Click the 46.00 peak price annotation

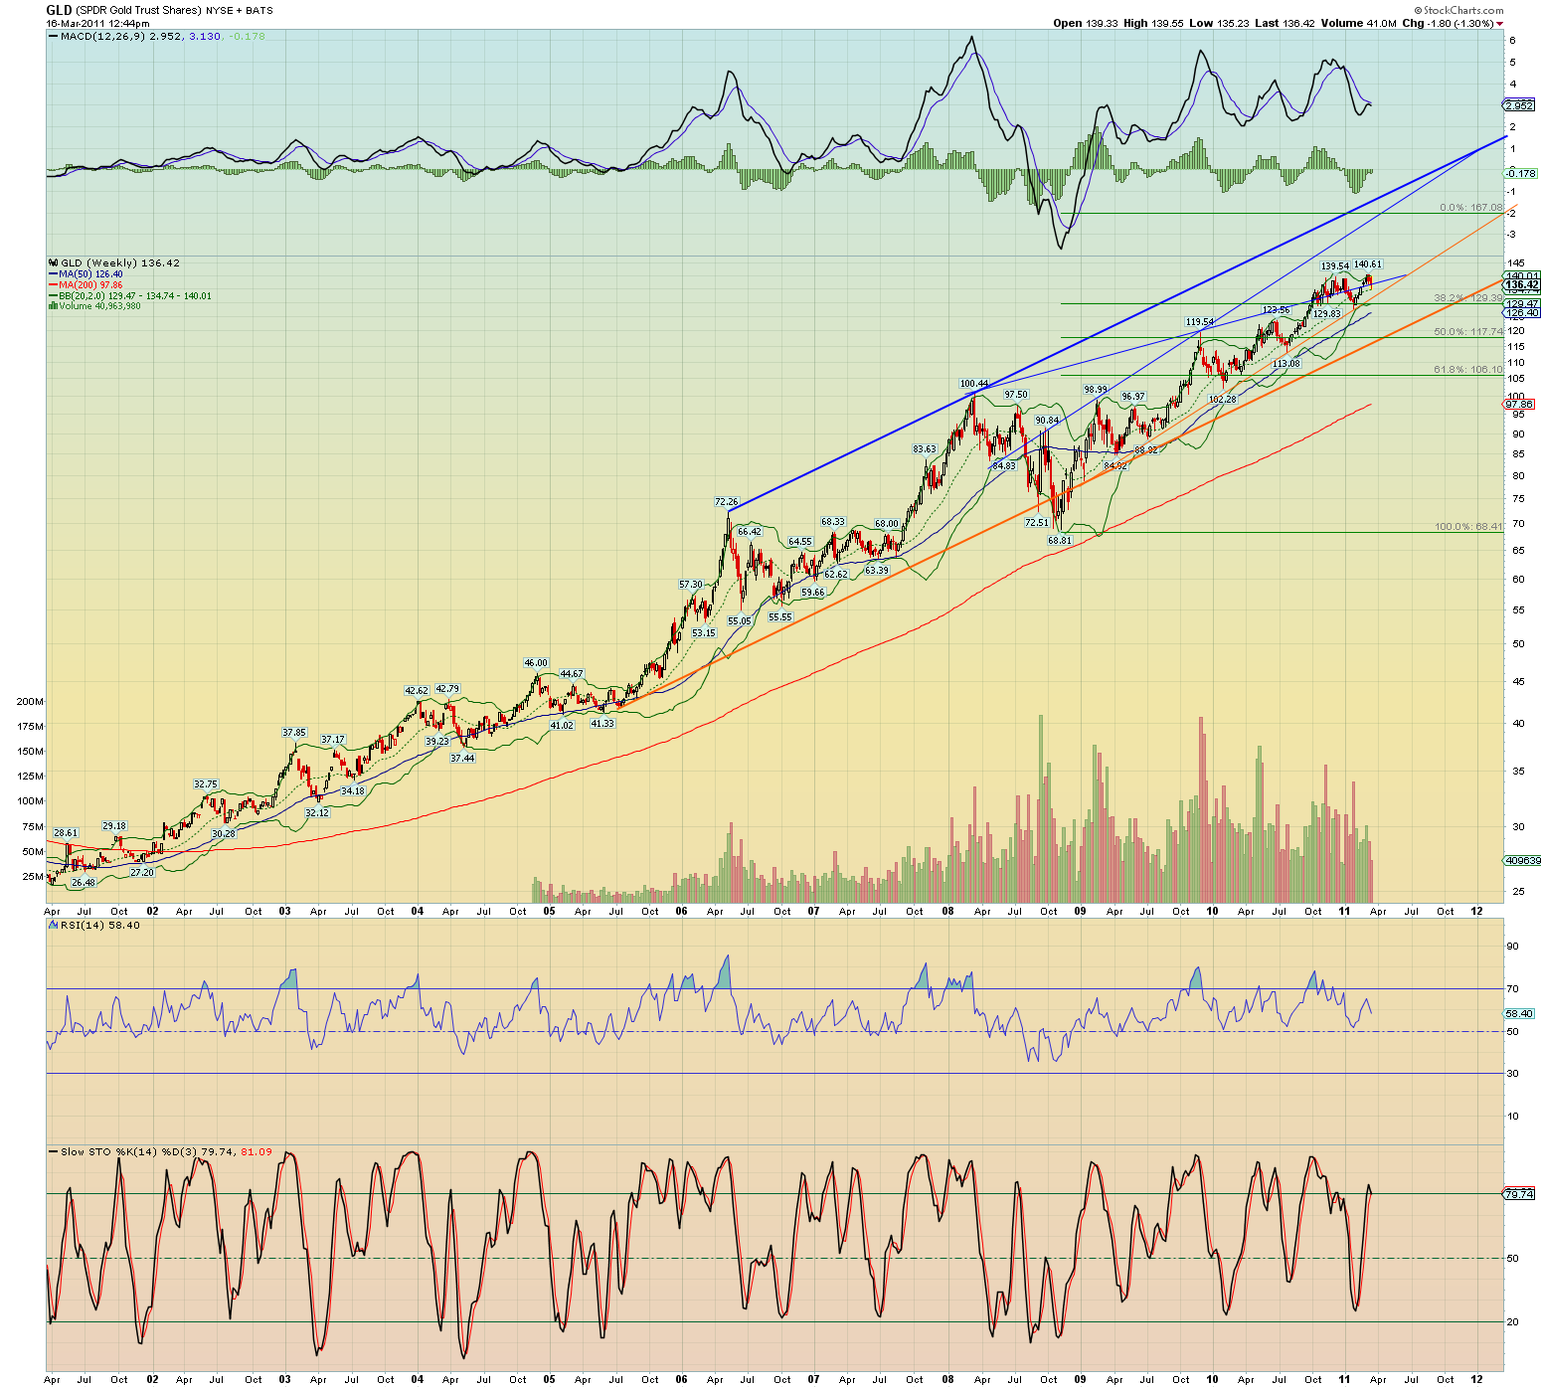click(536, 663)
